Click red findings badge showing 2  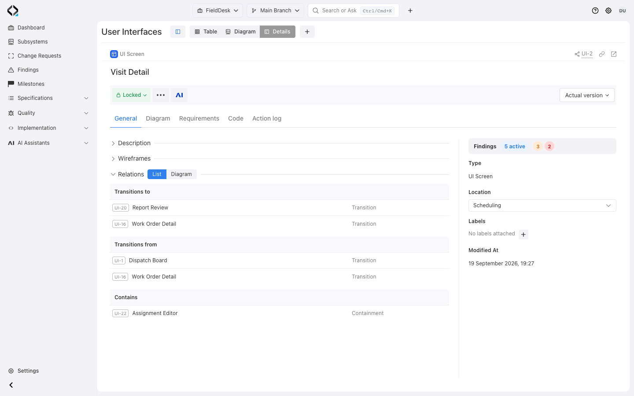pyautogui.click(x=549, y=147)
